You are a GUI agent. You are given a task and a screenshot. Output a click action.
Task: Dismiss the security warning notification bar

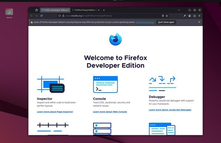[x=199, y=22]
